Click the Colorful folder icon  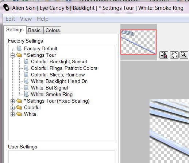click(19, 107)
